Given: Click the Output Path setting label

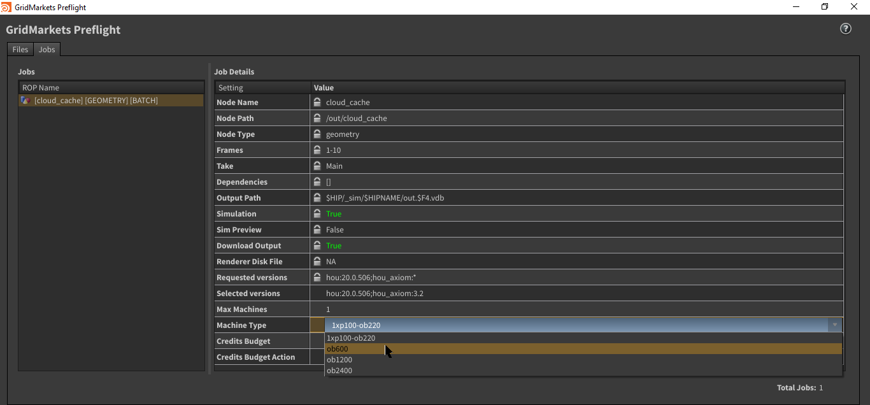Looking at the screenshot, I should tap(238, 197).
